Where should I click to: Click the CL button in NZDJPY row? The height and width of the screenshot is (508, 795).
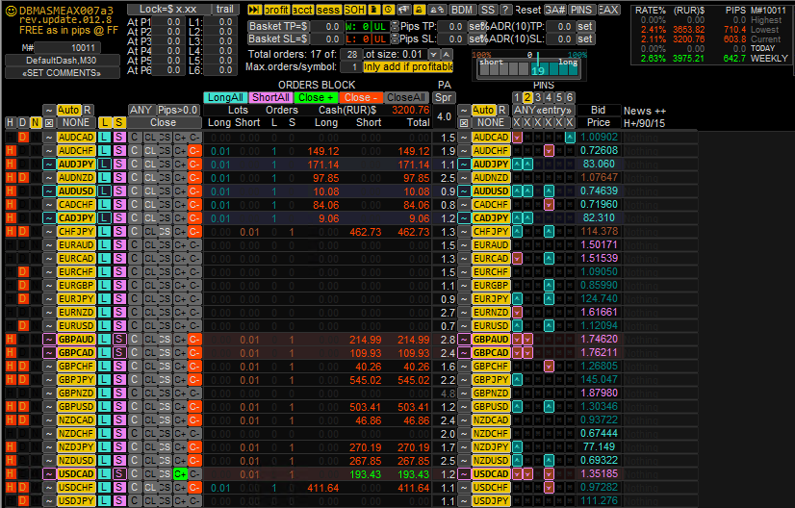[150, 447]
